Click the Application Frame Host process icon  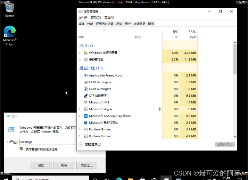click(85, 76)
